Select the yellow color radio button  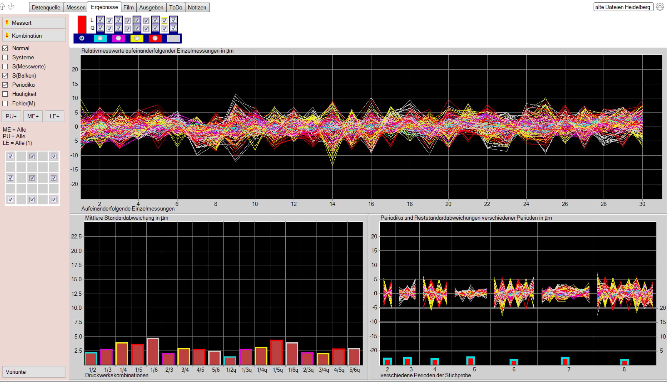(x=137, y=38)
